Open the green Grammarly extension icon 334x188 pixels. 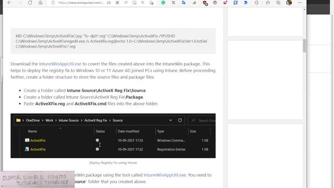pyautogui.click(x=163, y=3)
